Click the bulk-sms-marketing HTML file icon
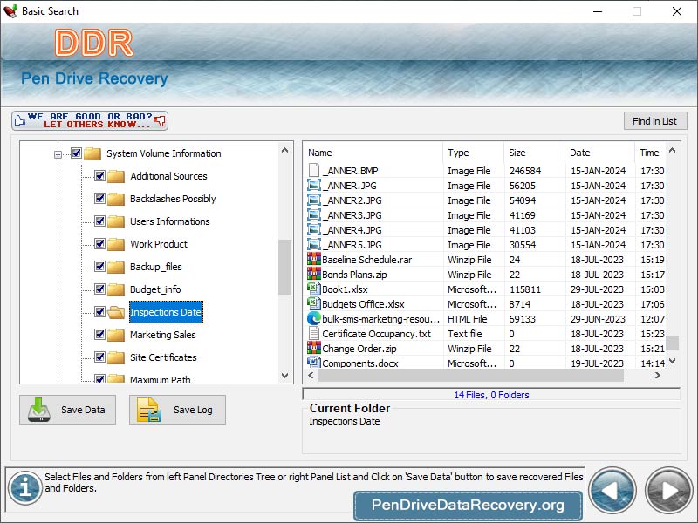 (x=313, y=318)
